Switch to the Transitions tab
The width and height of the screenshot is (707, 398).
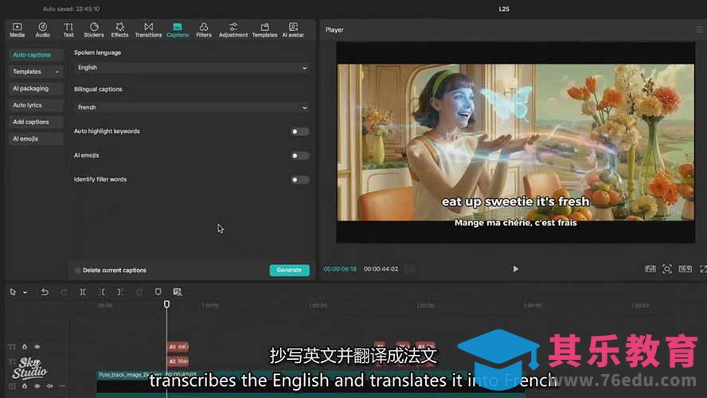(148, 29)
